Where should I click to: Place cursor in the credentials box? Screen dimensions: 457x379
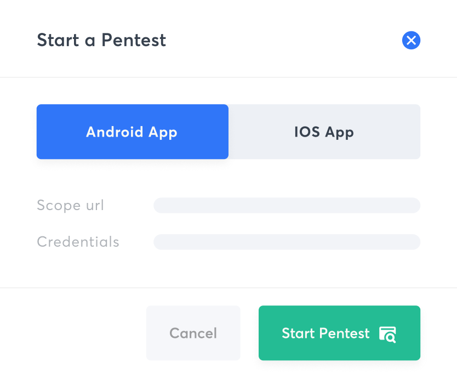pos(287,242)
